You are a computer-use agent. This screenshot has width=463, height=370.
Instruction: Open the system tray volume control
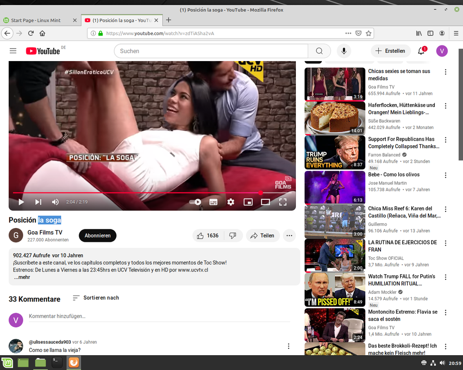click(442, 363)
